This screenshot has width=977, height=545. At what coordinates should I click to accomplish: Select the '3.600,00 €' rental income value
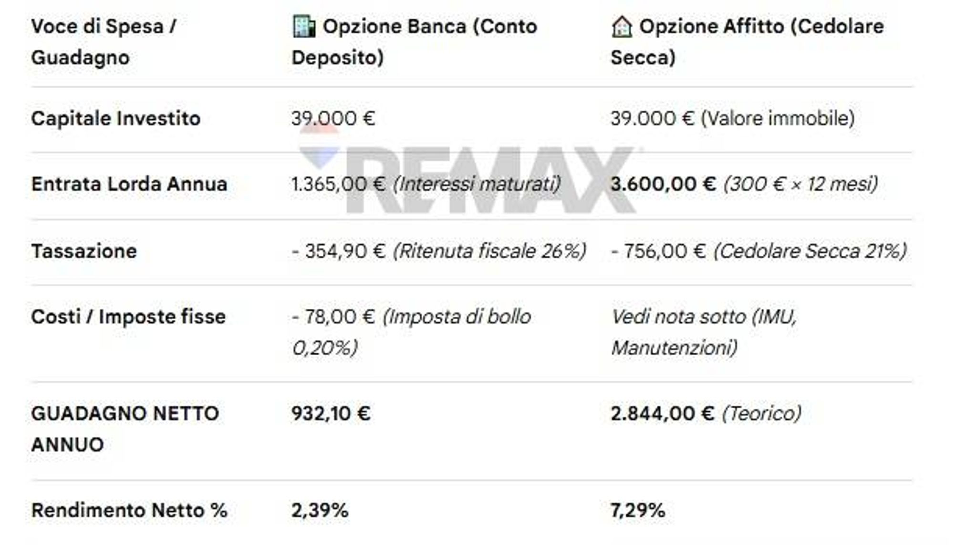point(663,184)
